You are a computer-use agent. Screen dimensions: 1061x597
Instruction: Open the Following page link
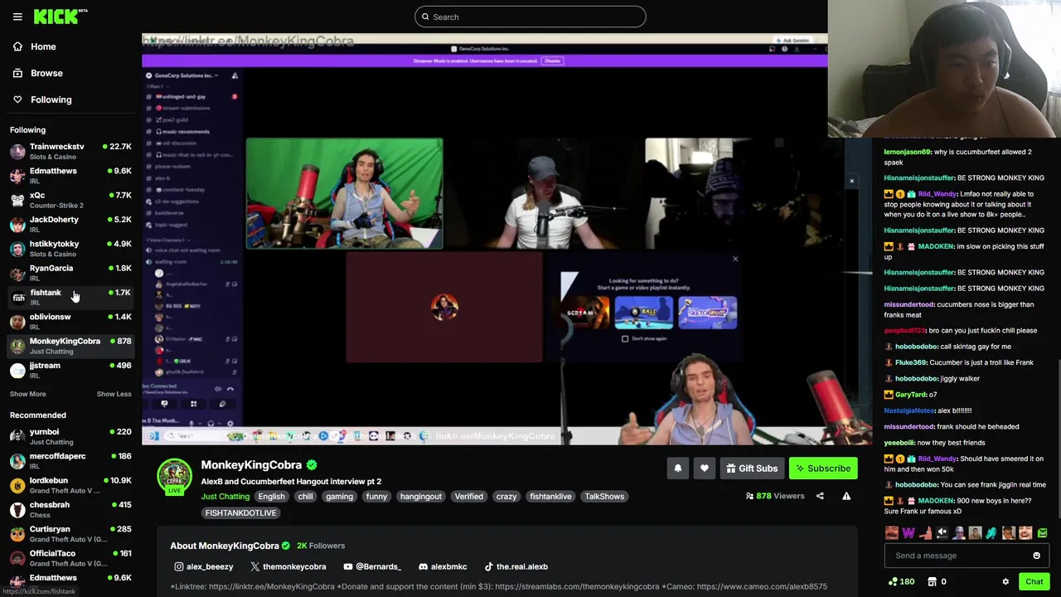pyautogui.click(x=51, y=99)
